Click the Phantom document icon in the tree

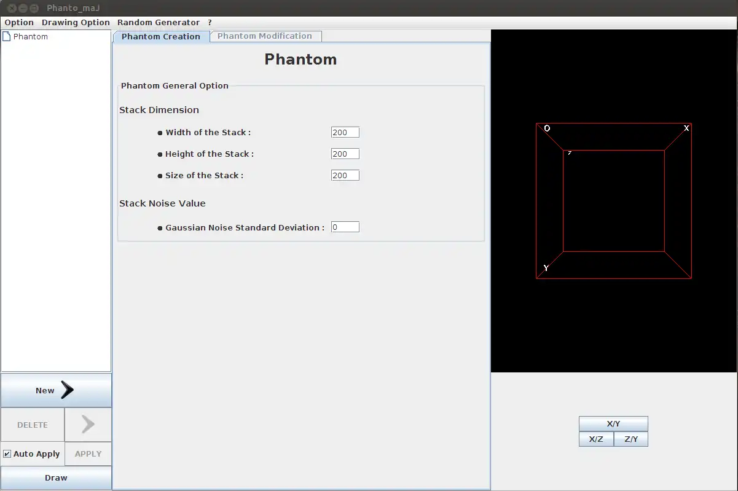coord(7,37)
